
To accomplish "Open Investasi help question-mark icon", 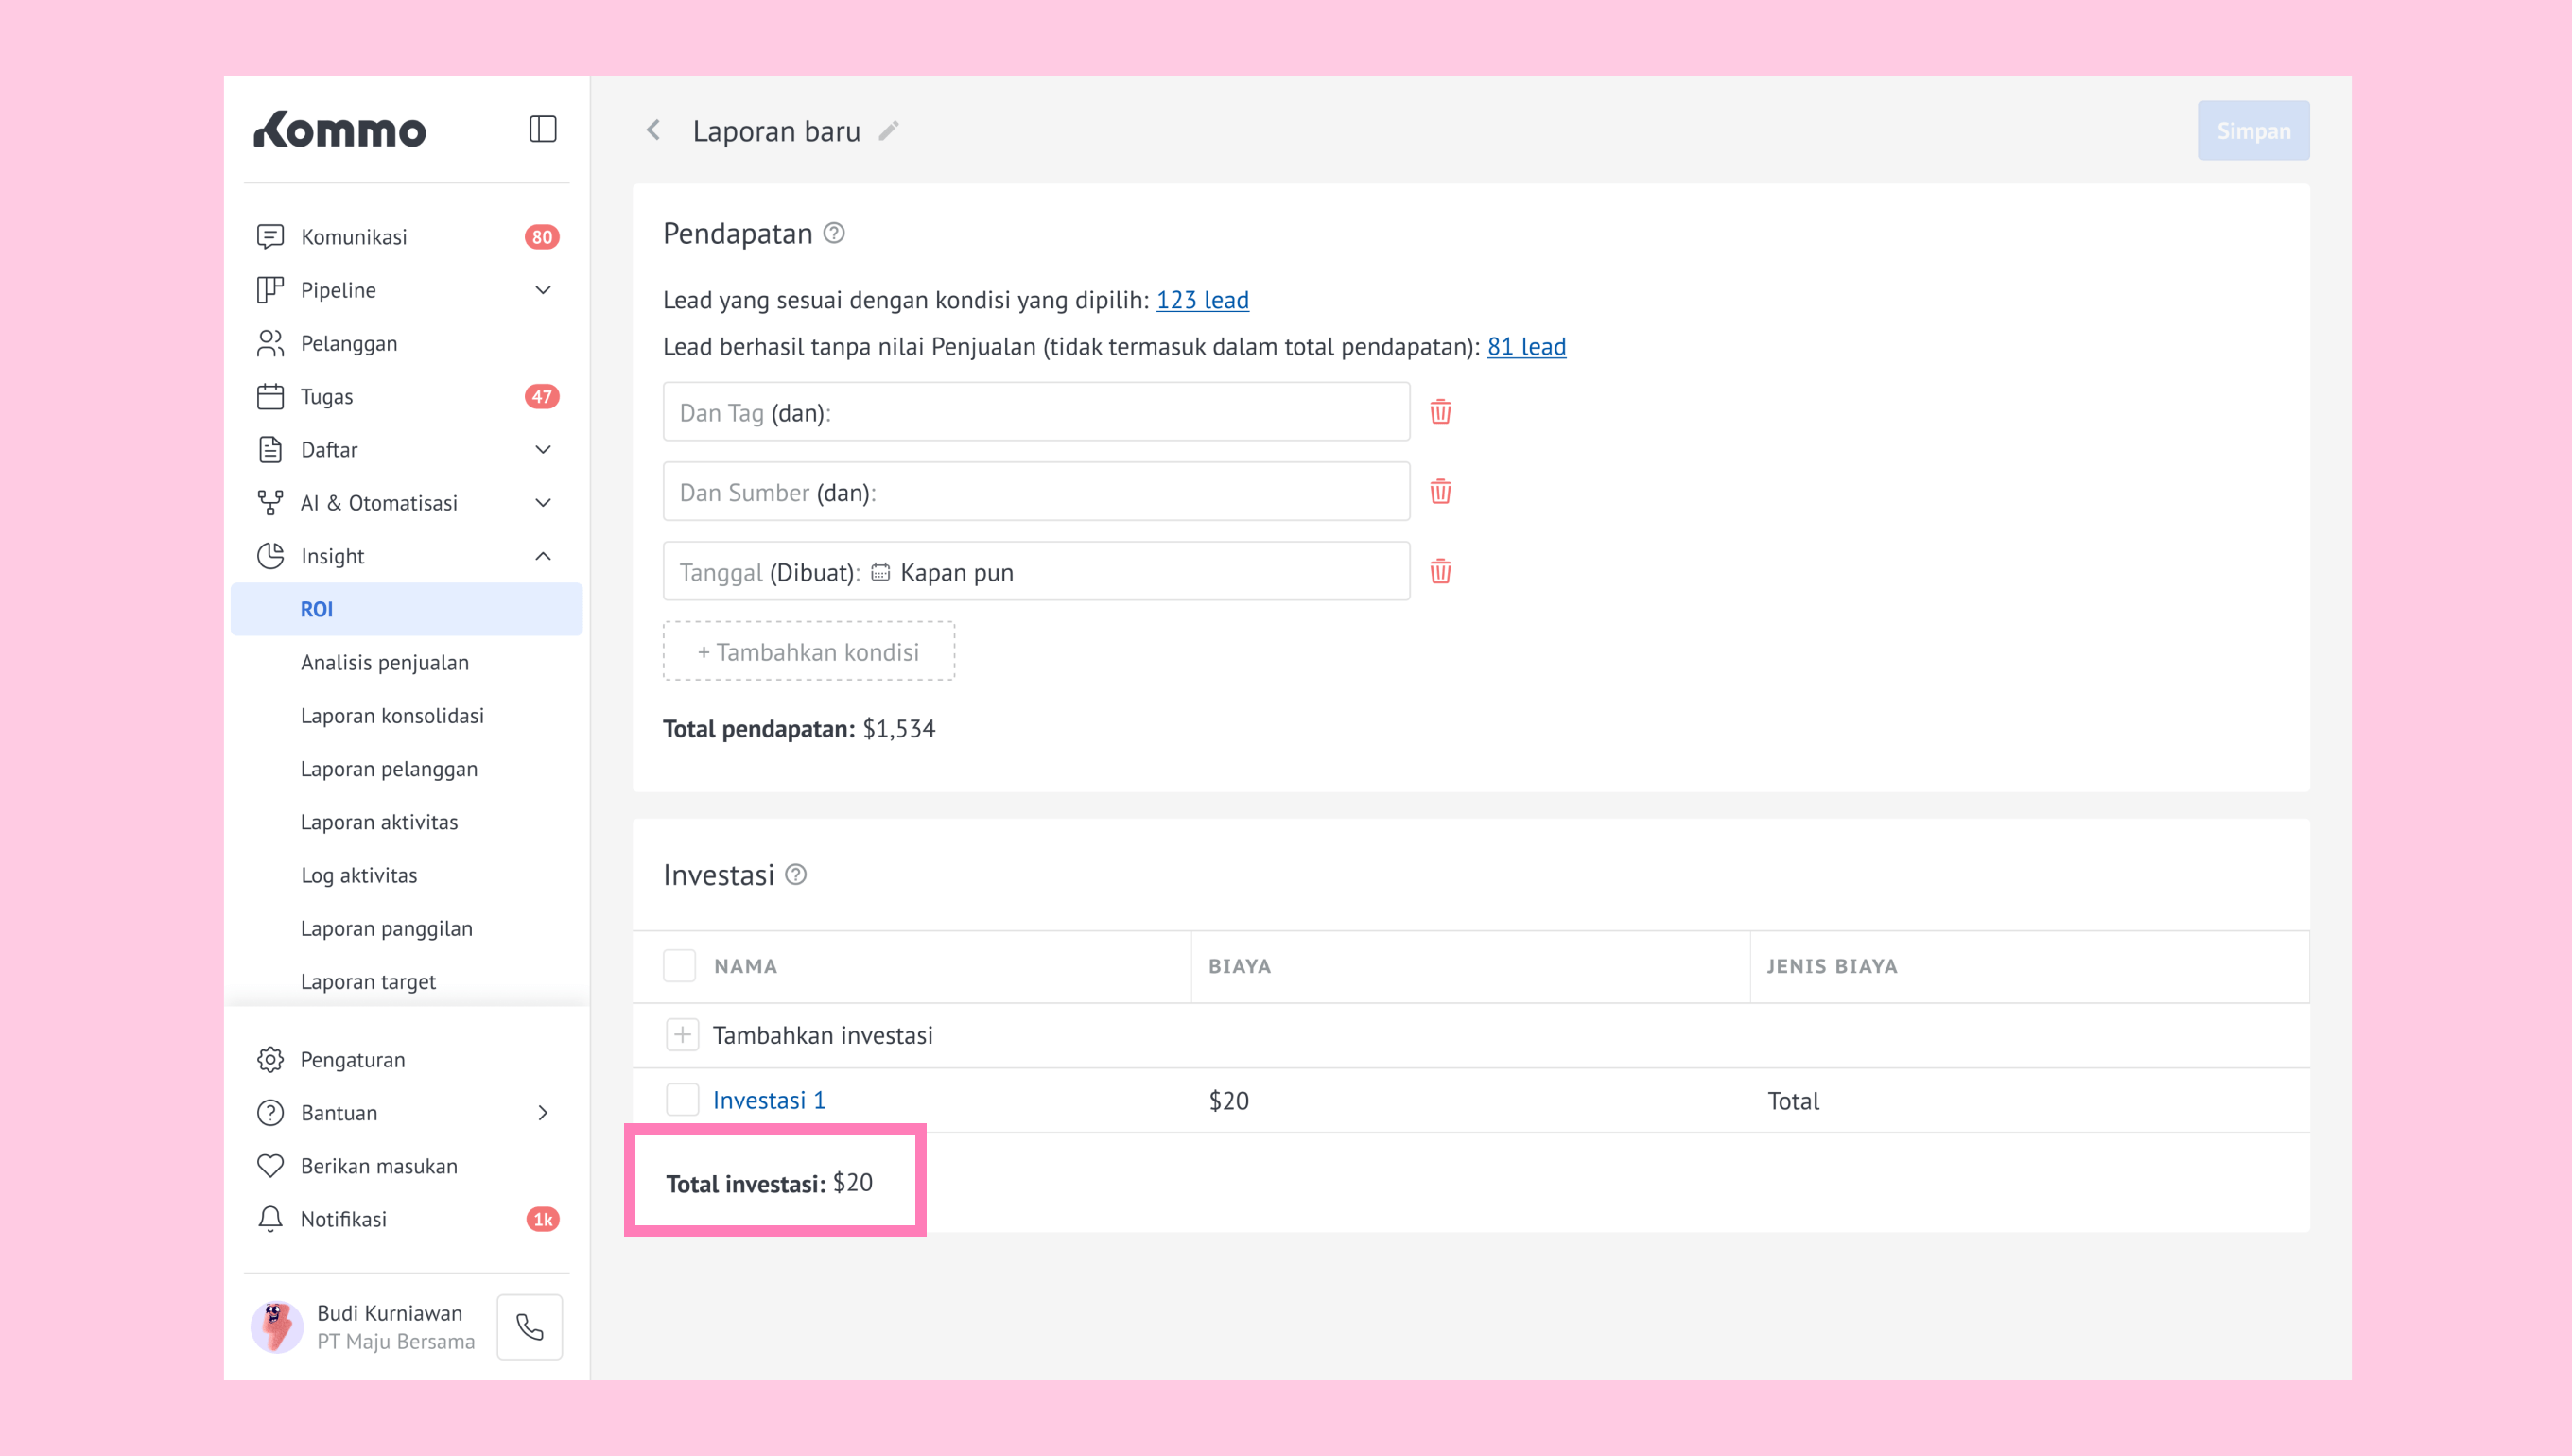I will point(796,875).
